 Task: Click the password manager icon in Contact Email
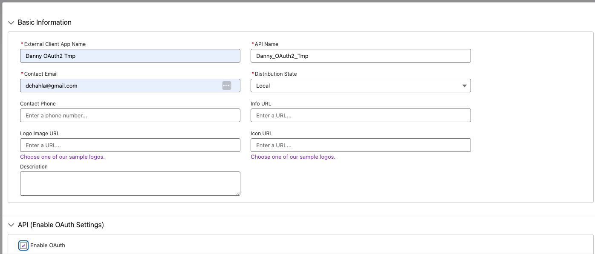[226, 86]
